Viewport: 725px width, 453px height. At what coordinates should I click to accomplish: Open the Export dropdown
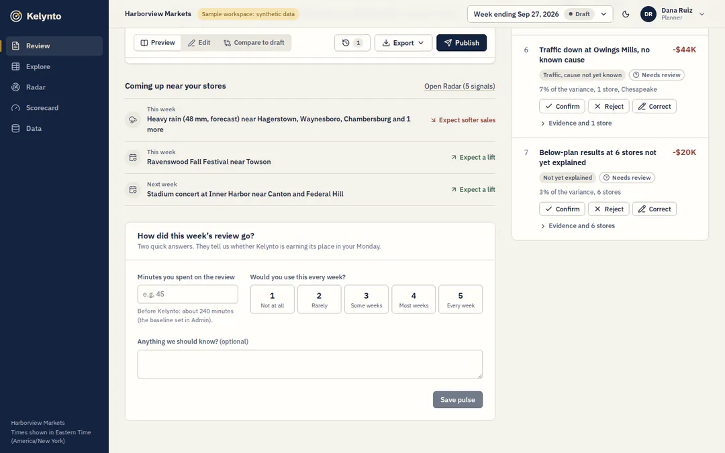(403, 42)
